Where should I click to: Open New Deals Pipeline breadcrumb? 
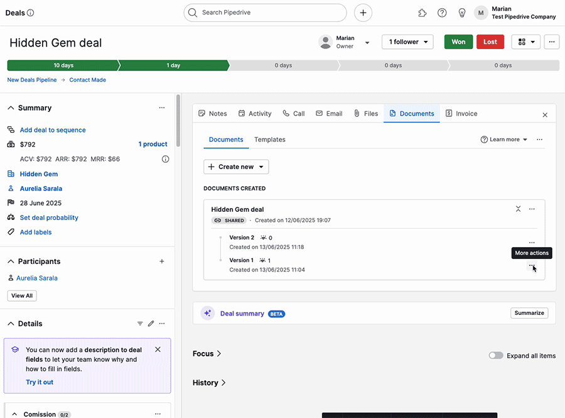pyautogui.click(x=32, y=80)
